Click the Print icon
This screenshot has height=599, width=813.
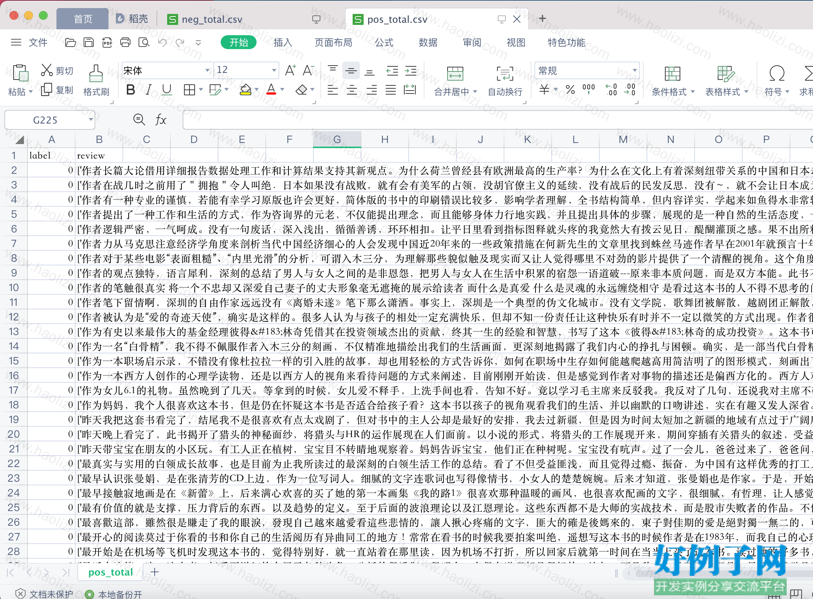pyautogui.click(x=125, y=43)
